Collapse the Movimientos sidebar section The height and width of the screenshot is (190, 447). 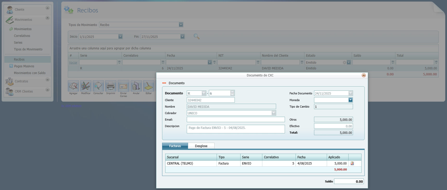point(48,18)
